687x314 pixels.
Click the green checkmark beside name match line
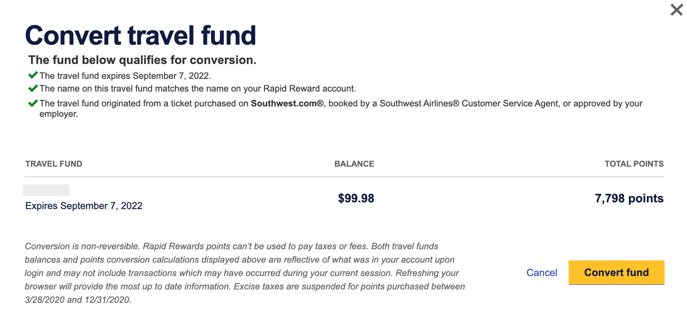[x=33, y=88]
